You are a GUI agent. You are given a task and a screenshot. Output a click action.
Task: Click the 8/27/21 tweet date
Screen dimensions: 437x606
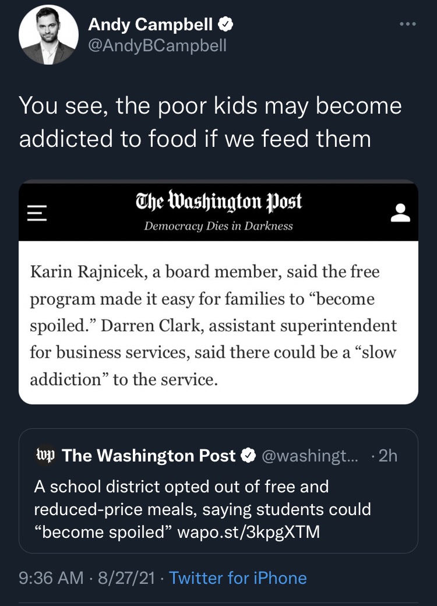pos(128,578)
